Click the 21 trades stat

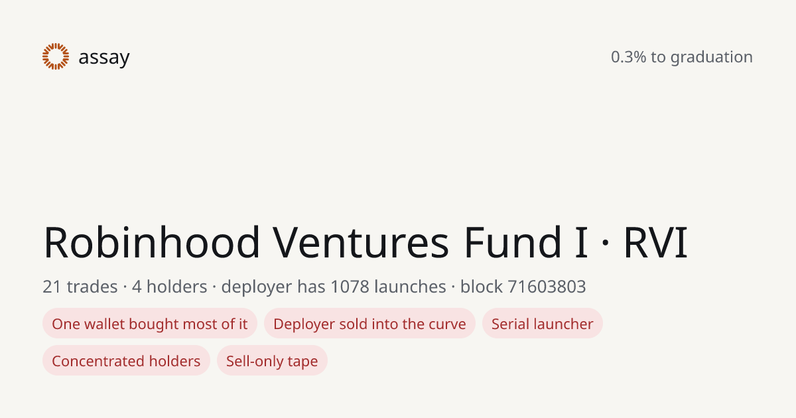click(80, 287)
